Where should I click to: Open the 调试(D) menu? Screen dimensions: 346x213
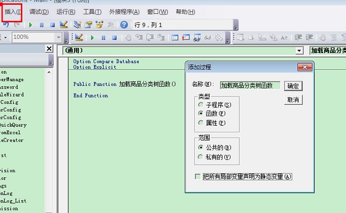click(39, 12)
